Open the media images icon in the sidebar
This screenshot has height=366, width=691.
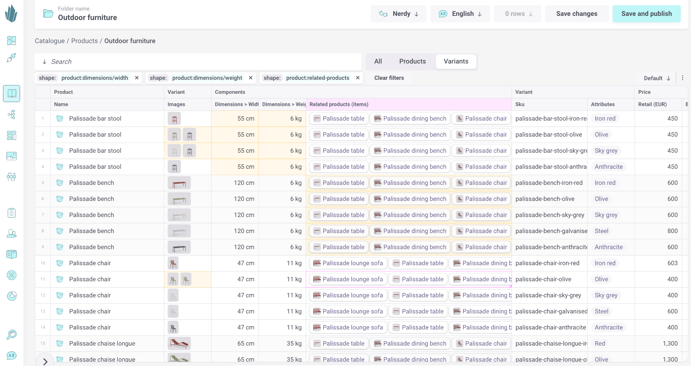pos(12,156)
